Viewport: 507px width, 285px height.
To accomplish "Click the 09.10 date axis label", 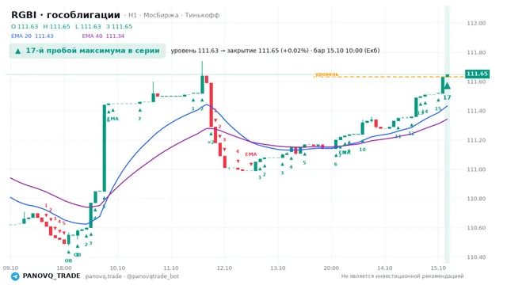I will (x=10, y=268).
